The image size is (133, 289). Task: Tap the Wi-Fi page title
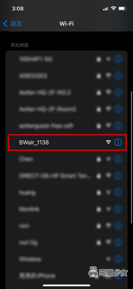[x=67, y=23]
